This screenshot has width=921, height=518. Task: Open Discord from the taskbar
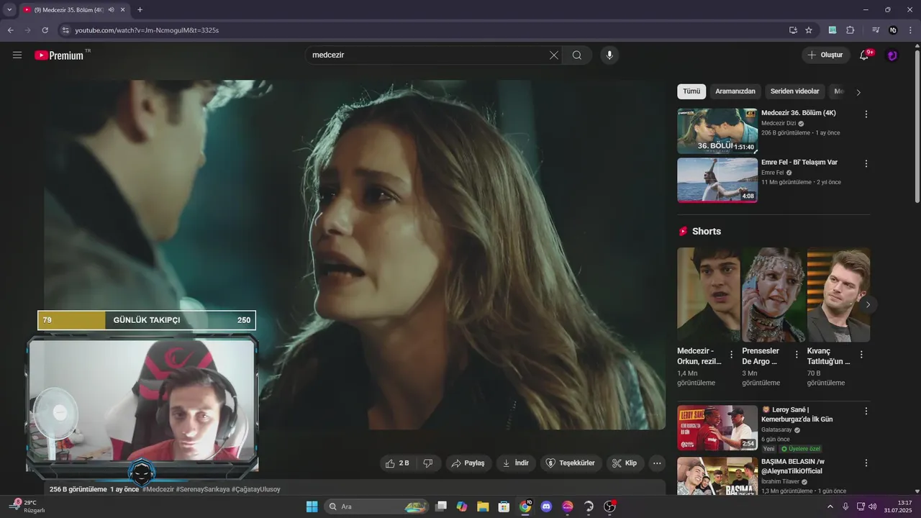click(546, 506)
